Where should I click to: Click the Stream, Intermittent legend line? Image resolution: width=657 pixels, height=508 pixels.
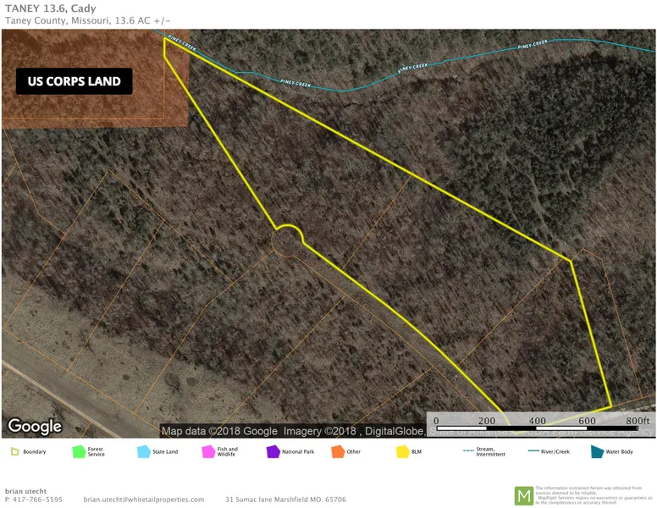pos(468,450)
